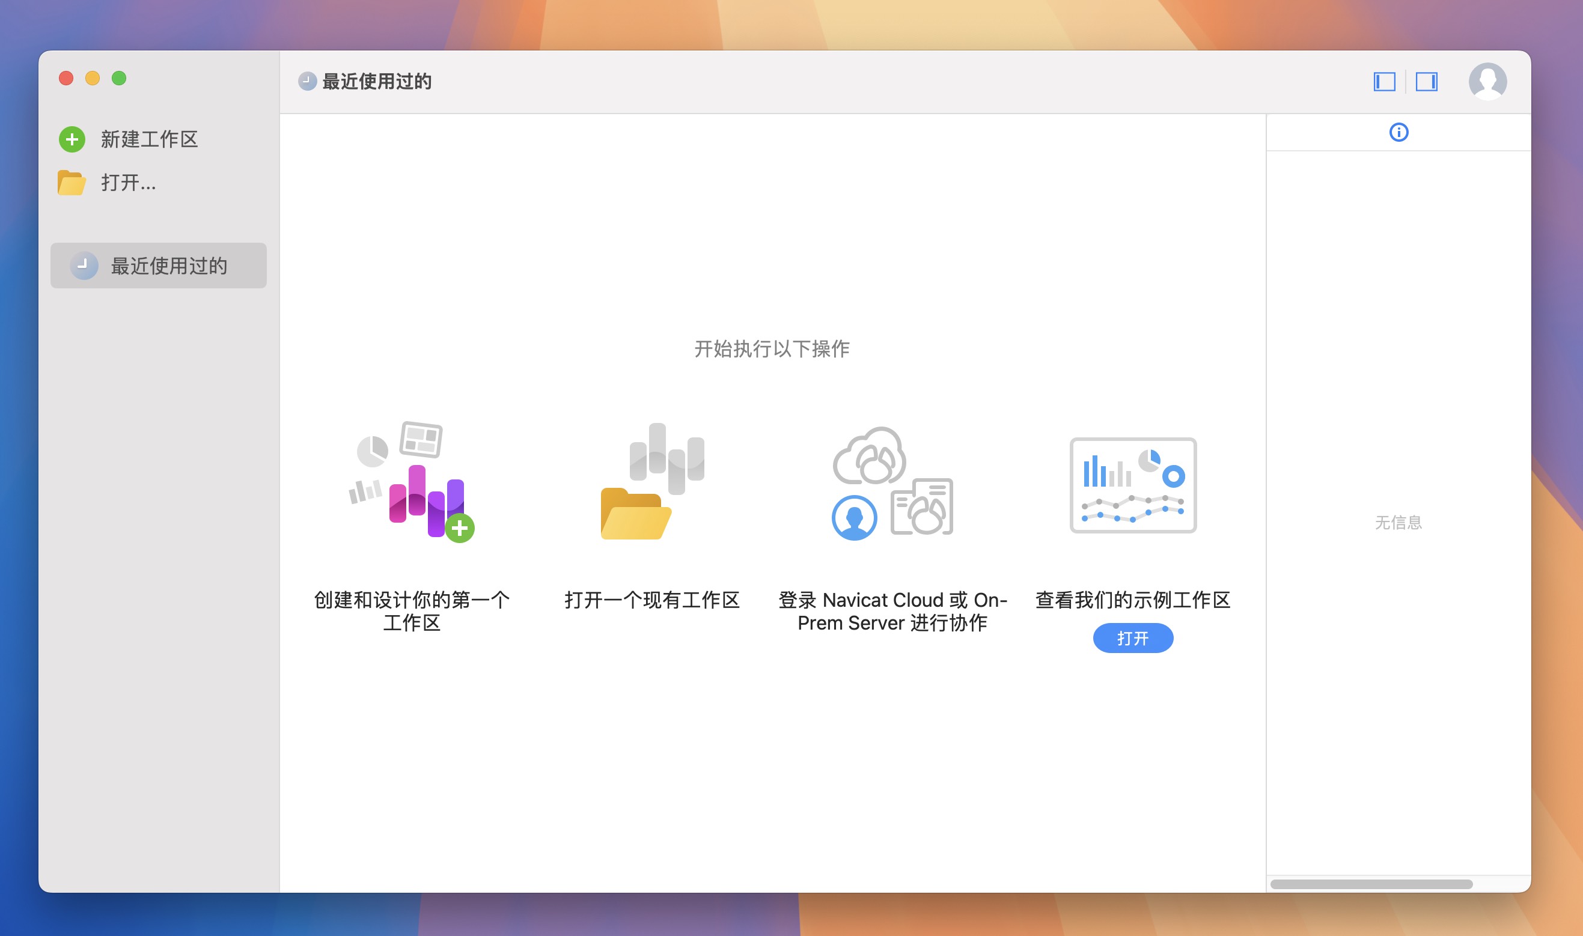Screen dimensions: 1583x936
Task: Click the clock icon in the title header
Action: pos(307,82)
